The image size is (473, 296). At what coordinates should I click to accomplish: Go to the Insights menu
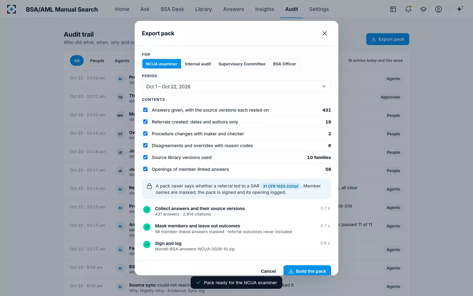[x=264, y=9]
